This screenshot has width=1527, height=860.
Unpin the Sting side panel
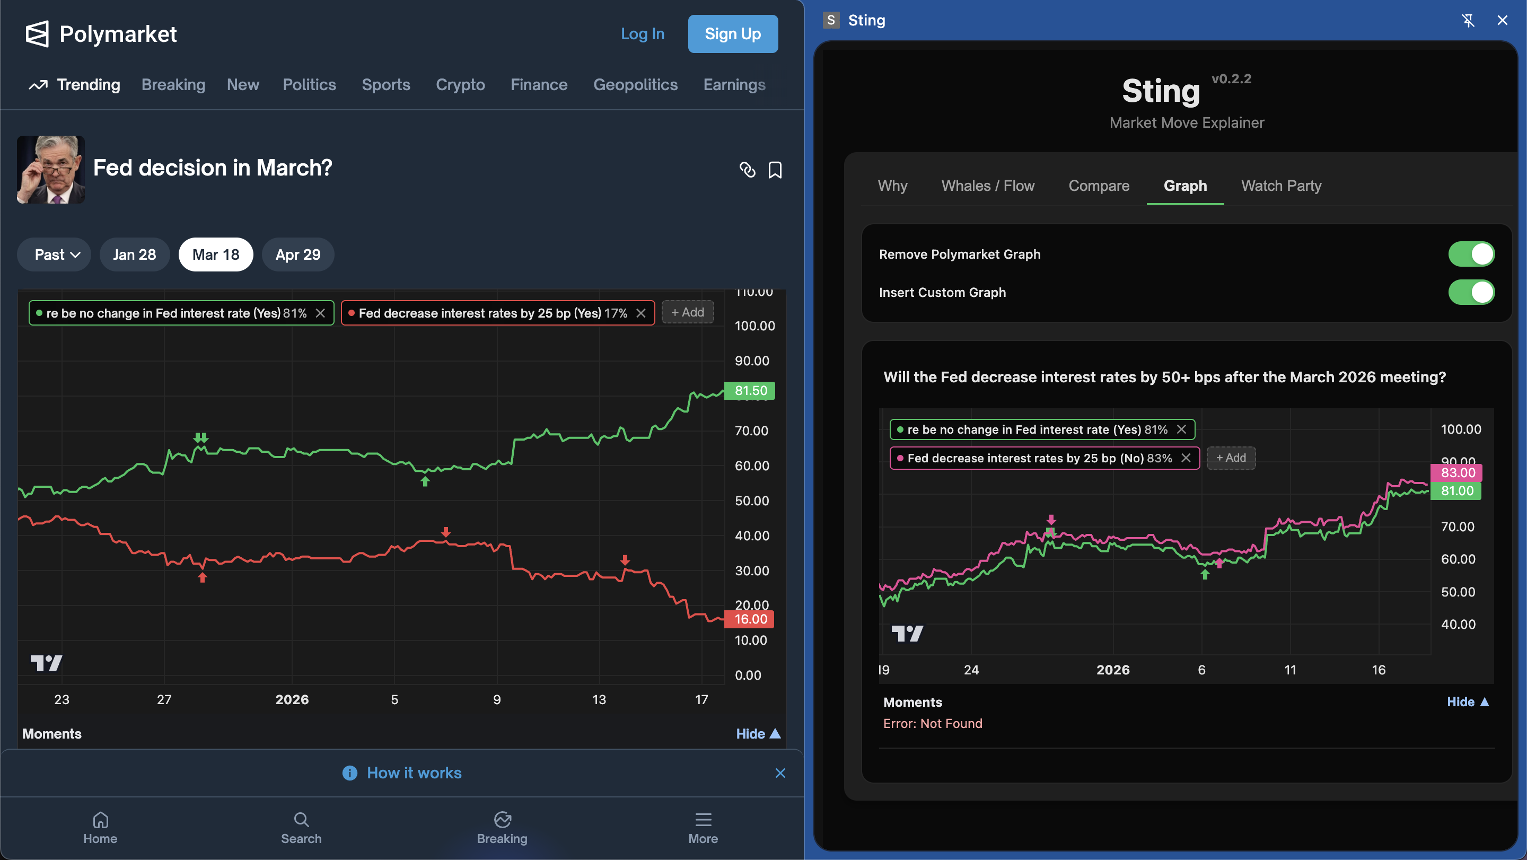coord(1468,20)
